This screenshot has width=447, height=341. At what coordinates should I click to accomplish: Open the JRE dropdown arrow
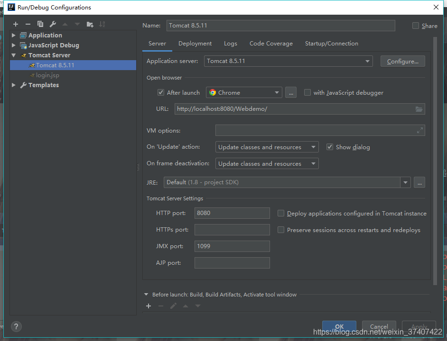pos(405,182)
